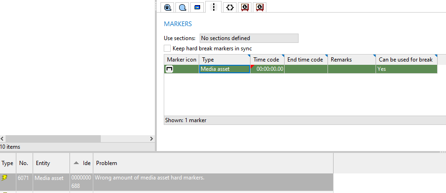
Task: Sort markers by Time code column
Action: click(267, 60)
